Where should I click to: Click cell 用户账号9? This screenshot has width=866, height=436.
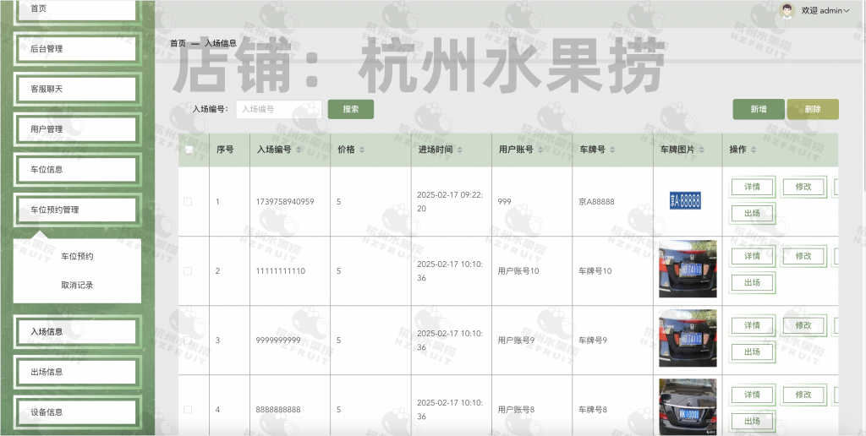[x=516, y=340]
